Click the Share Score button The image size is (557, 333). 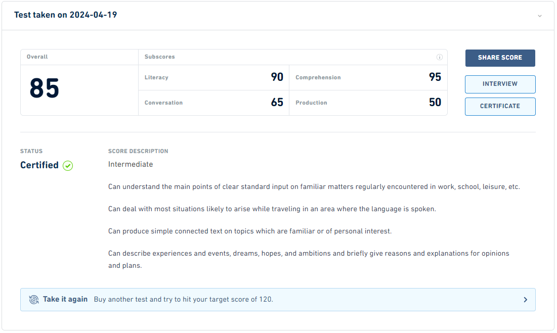[x=500, y=58]
